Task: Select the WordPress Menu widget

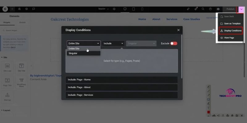Action: 21,82
